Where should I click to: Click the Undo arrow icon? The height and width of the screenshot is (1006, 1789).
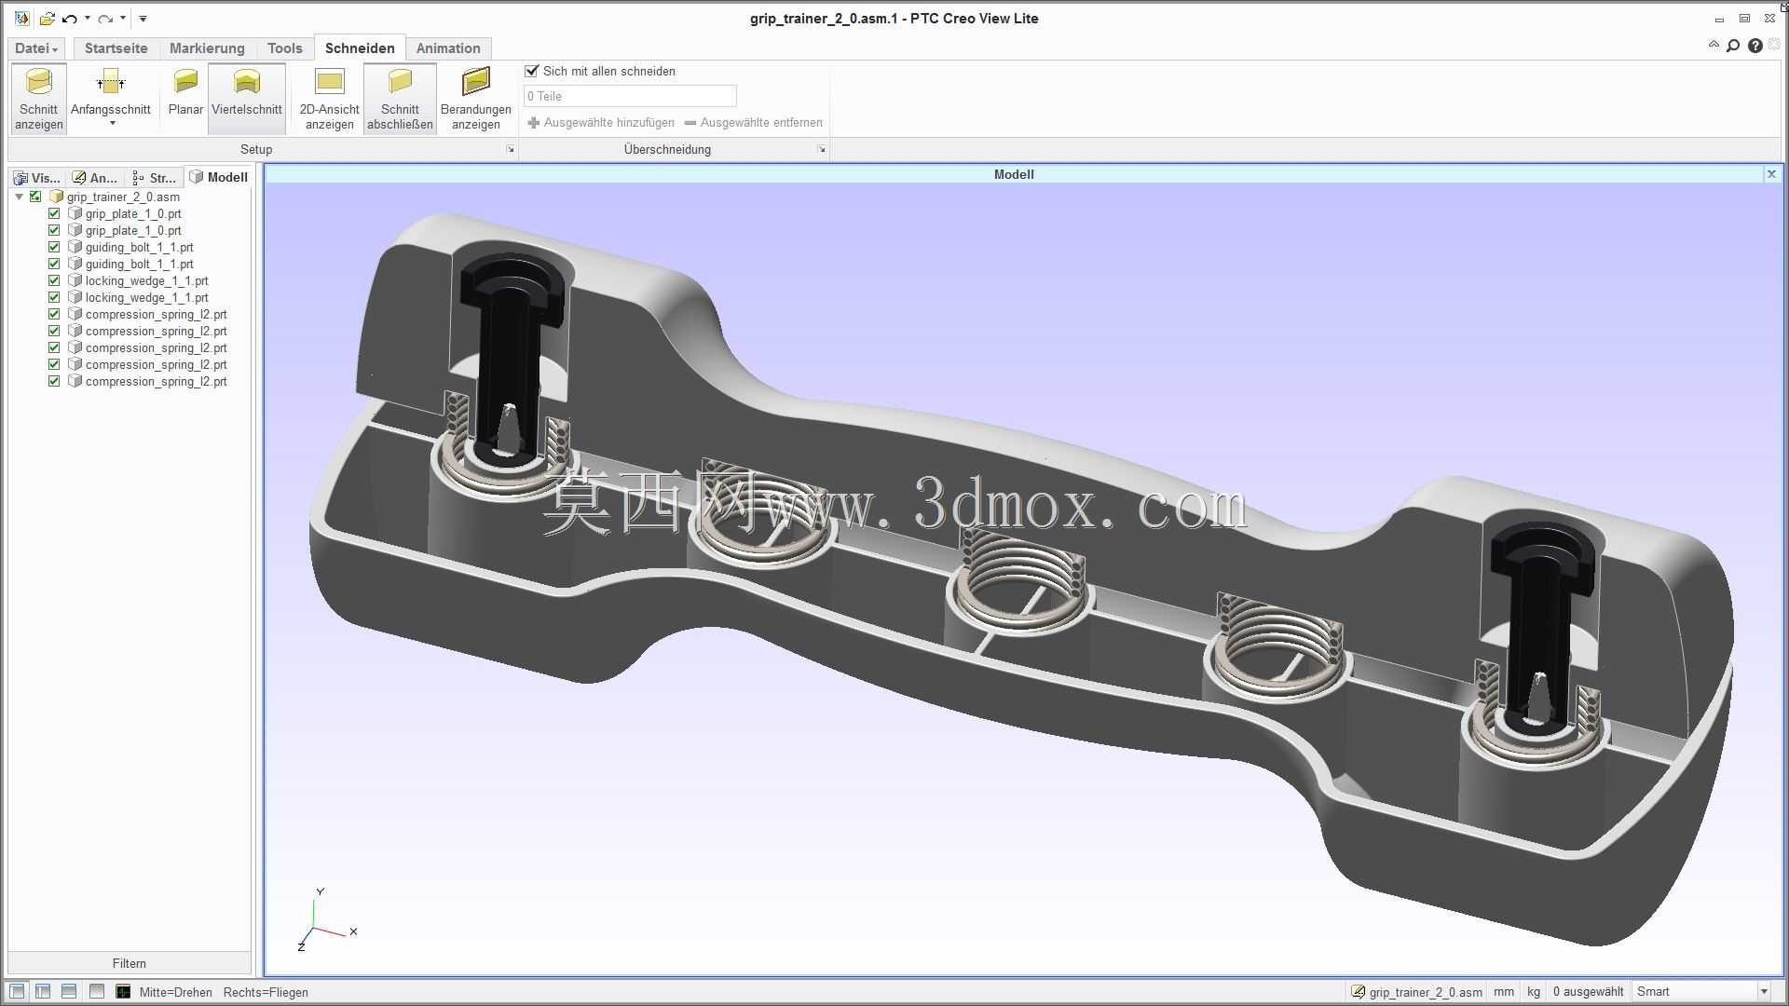click(70, 19)
